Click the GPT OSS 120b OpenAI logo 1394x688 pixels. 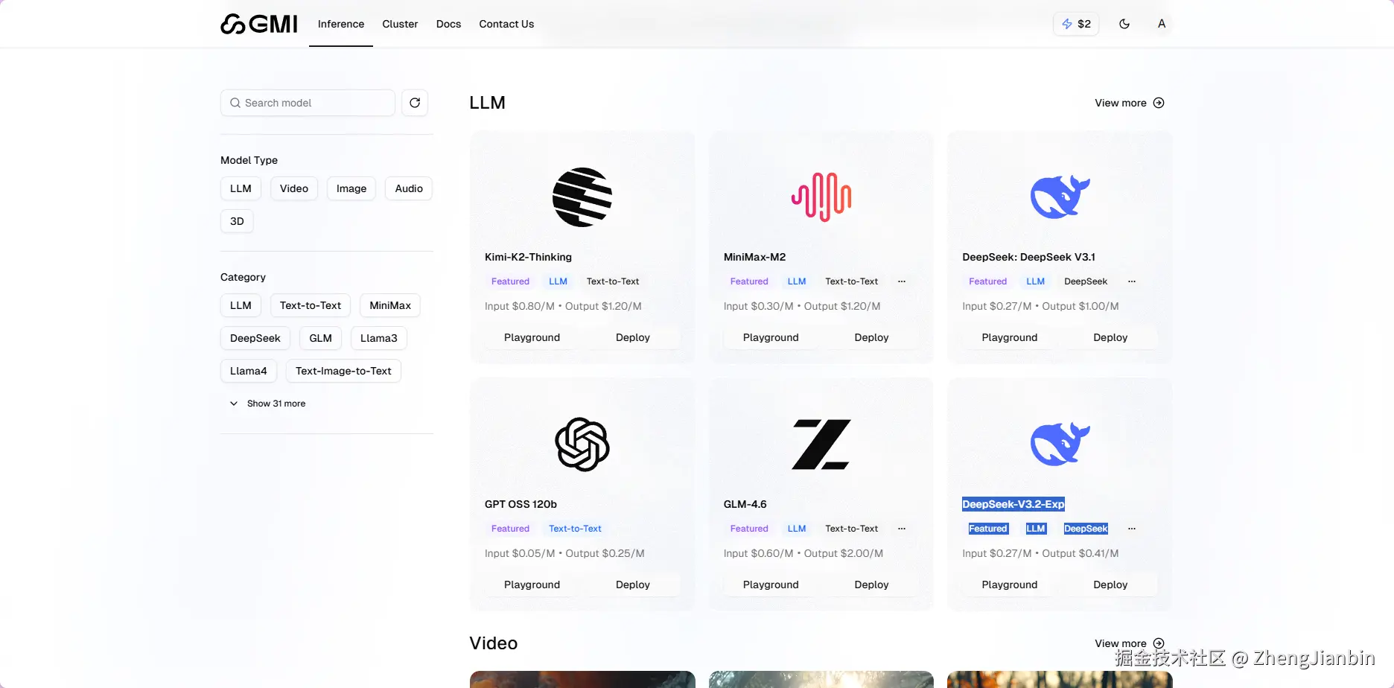click(582, 445)
